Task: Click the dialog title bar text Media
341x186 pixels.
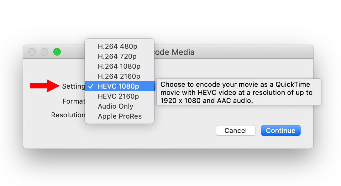Action: click(183, 52)
